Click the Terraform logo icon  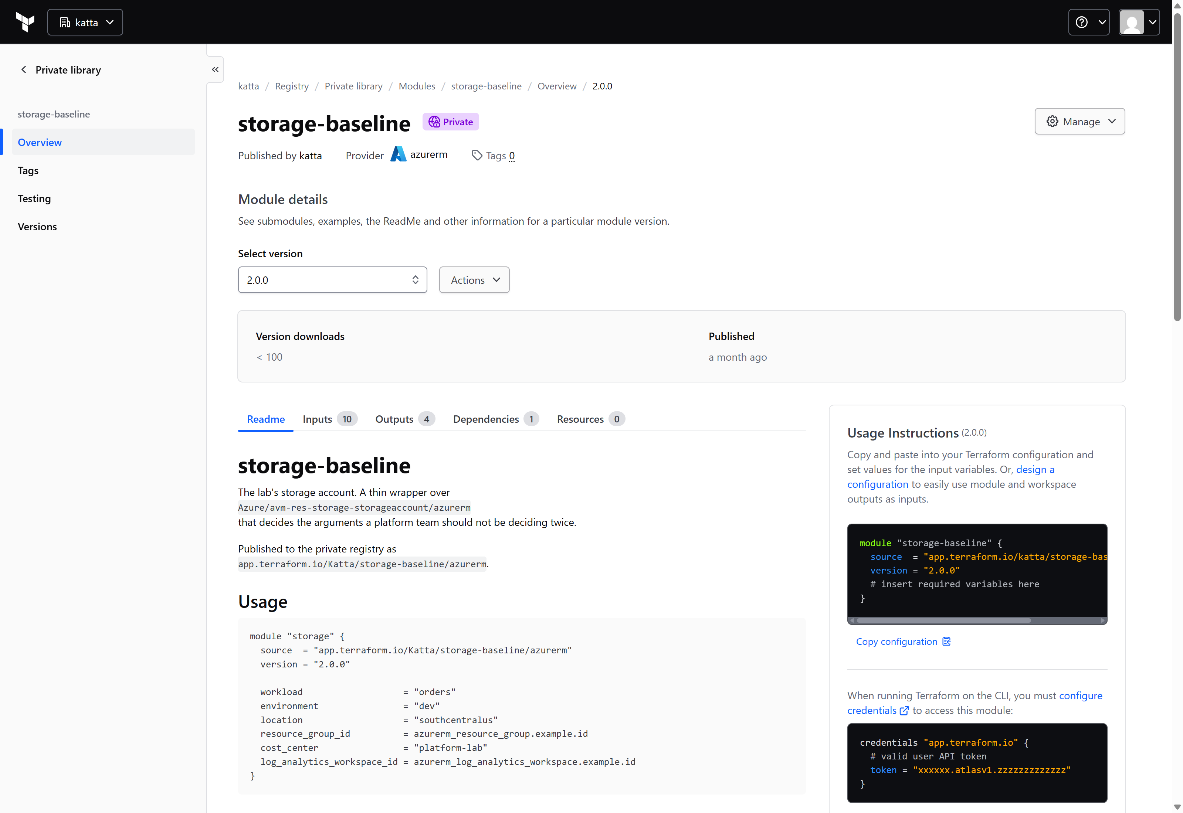tap(25, 22)
